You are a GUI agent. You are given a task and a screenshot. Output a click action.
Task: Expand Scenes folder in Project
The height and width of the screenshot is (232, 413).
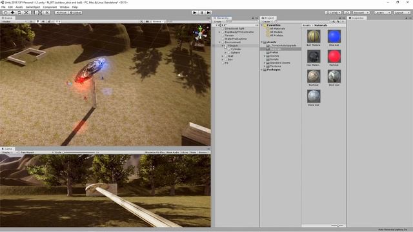[265, 56]
